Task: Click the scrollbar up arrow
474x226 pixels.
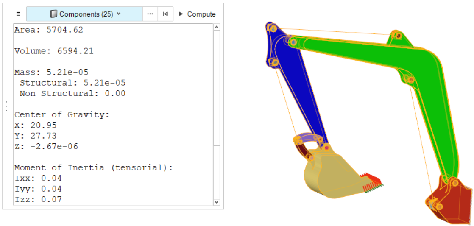Action: coord(217,27)
